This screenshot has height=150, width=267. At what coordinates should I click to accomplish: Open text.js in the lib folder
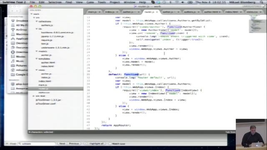tap(45, 44)
